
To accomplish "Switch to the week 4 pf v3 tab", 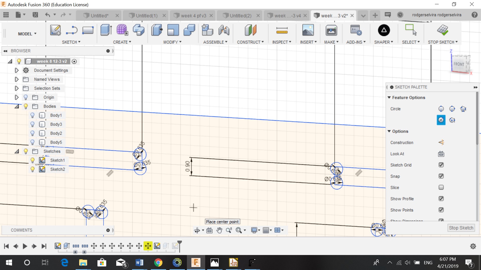I will pos(193,15).
